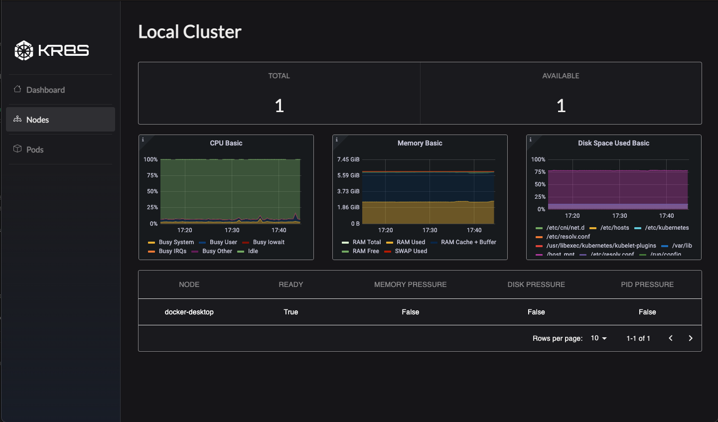
Task: Click the previous page chevron in pagination
Action: (x=670, y=338)
